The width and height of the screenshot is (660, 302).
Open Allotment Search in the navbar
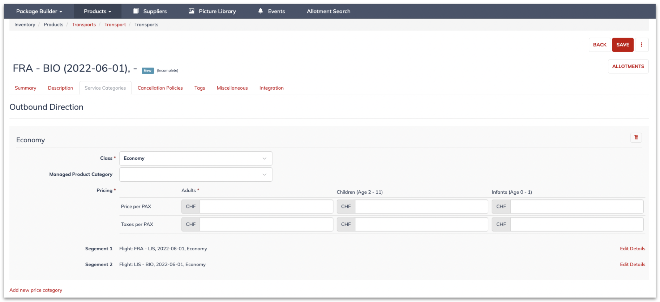tap(329, 11)
